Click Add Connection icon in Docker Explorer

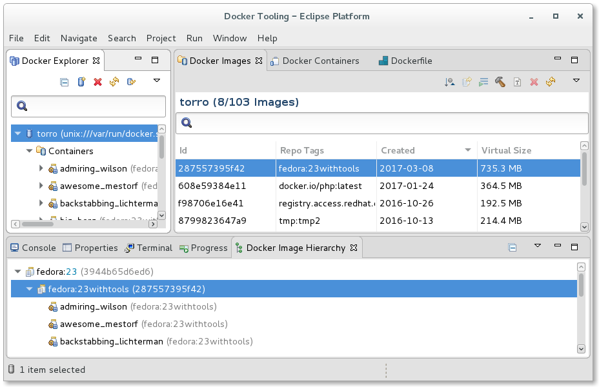coord(81,82)
